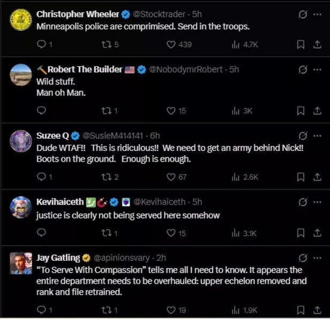This screenshot has width=330, height=319.
Task: Share Jay Gatling's tweet
Action: click(316, 310)
